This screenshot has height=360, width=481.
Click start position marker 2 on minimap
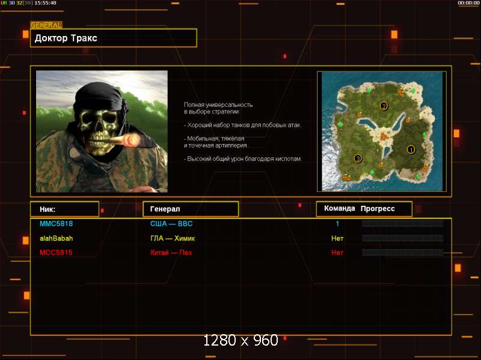click(384, 106)
